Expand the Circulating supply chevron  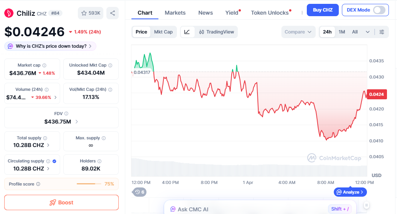click(x=48, y=169)
